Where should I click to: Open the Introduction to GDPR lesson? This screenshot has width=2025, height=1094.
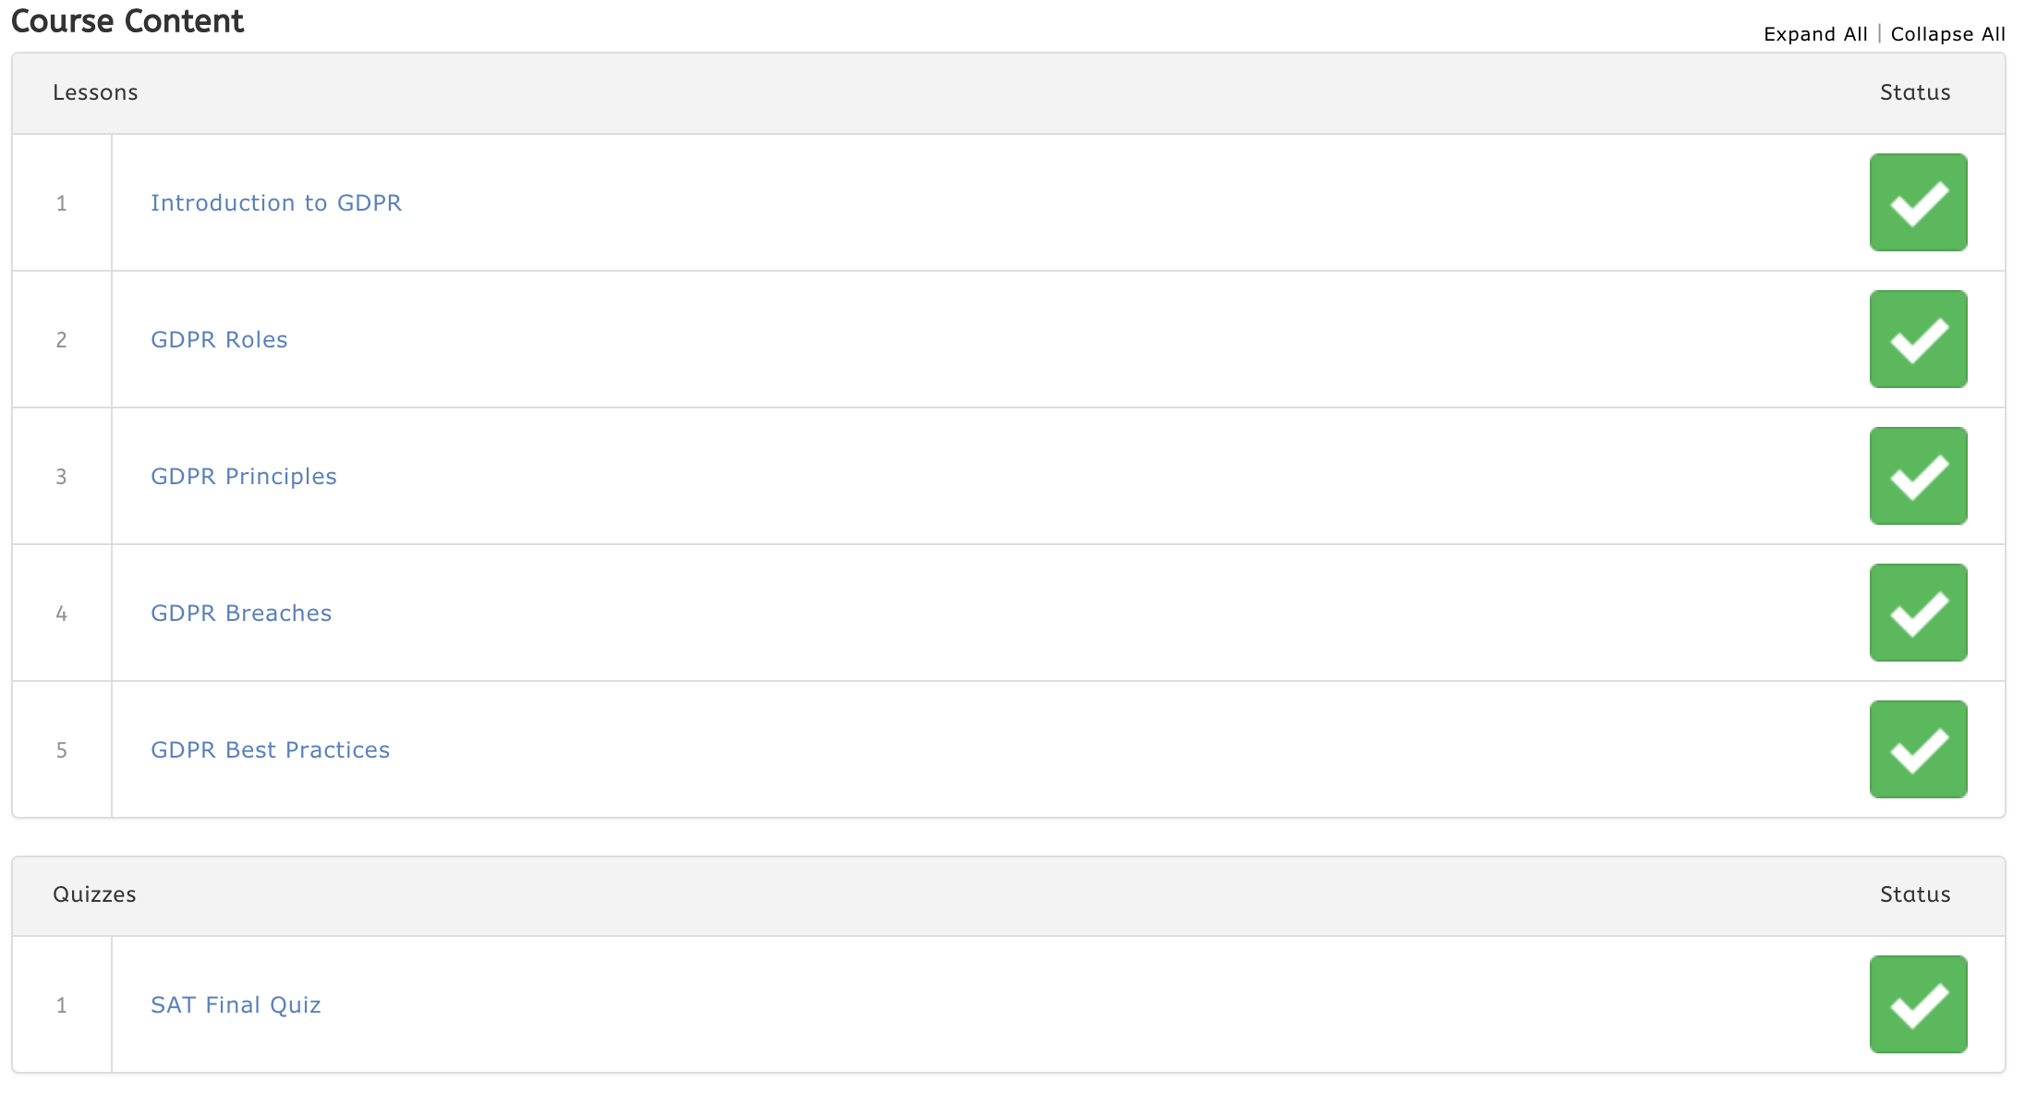276,202
